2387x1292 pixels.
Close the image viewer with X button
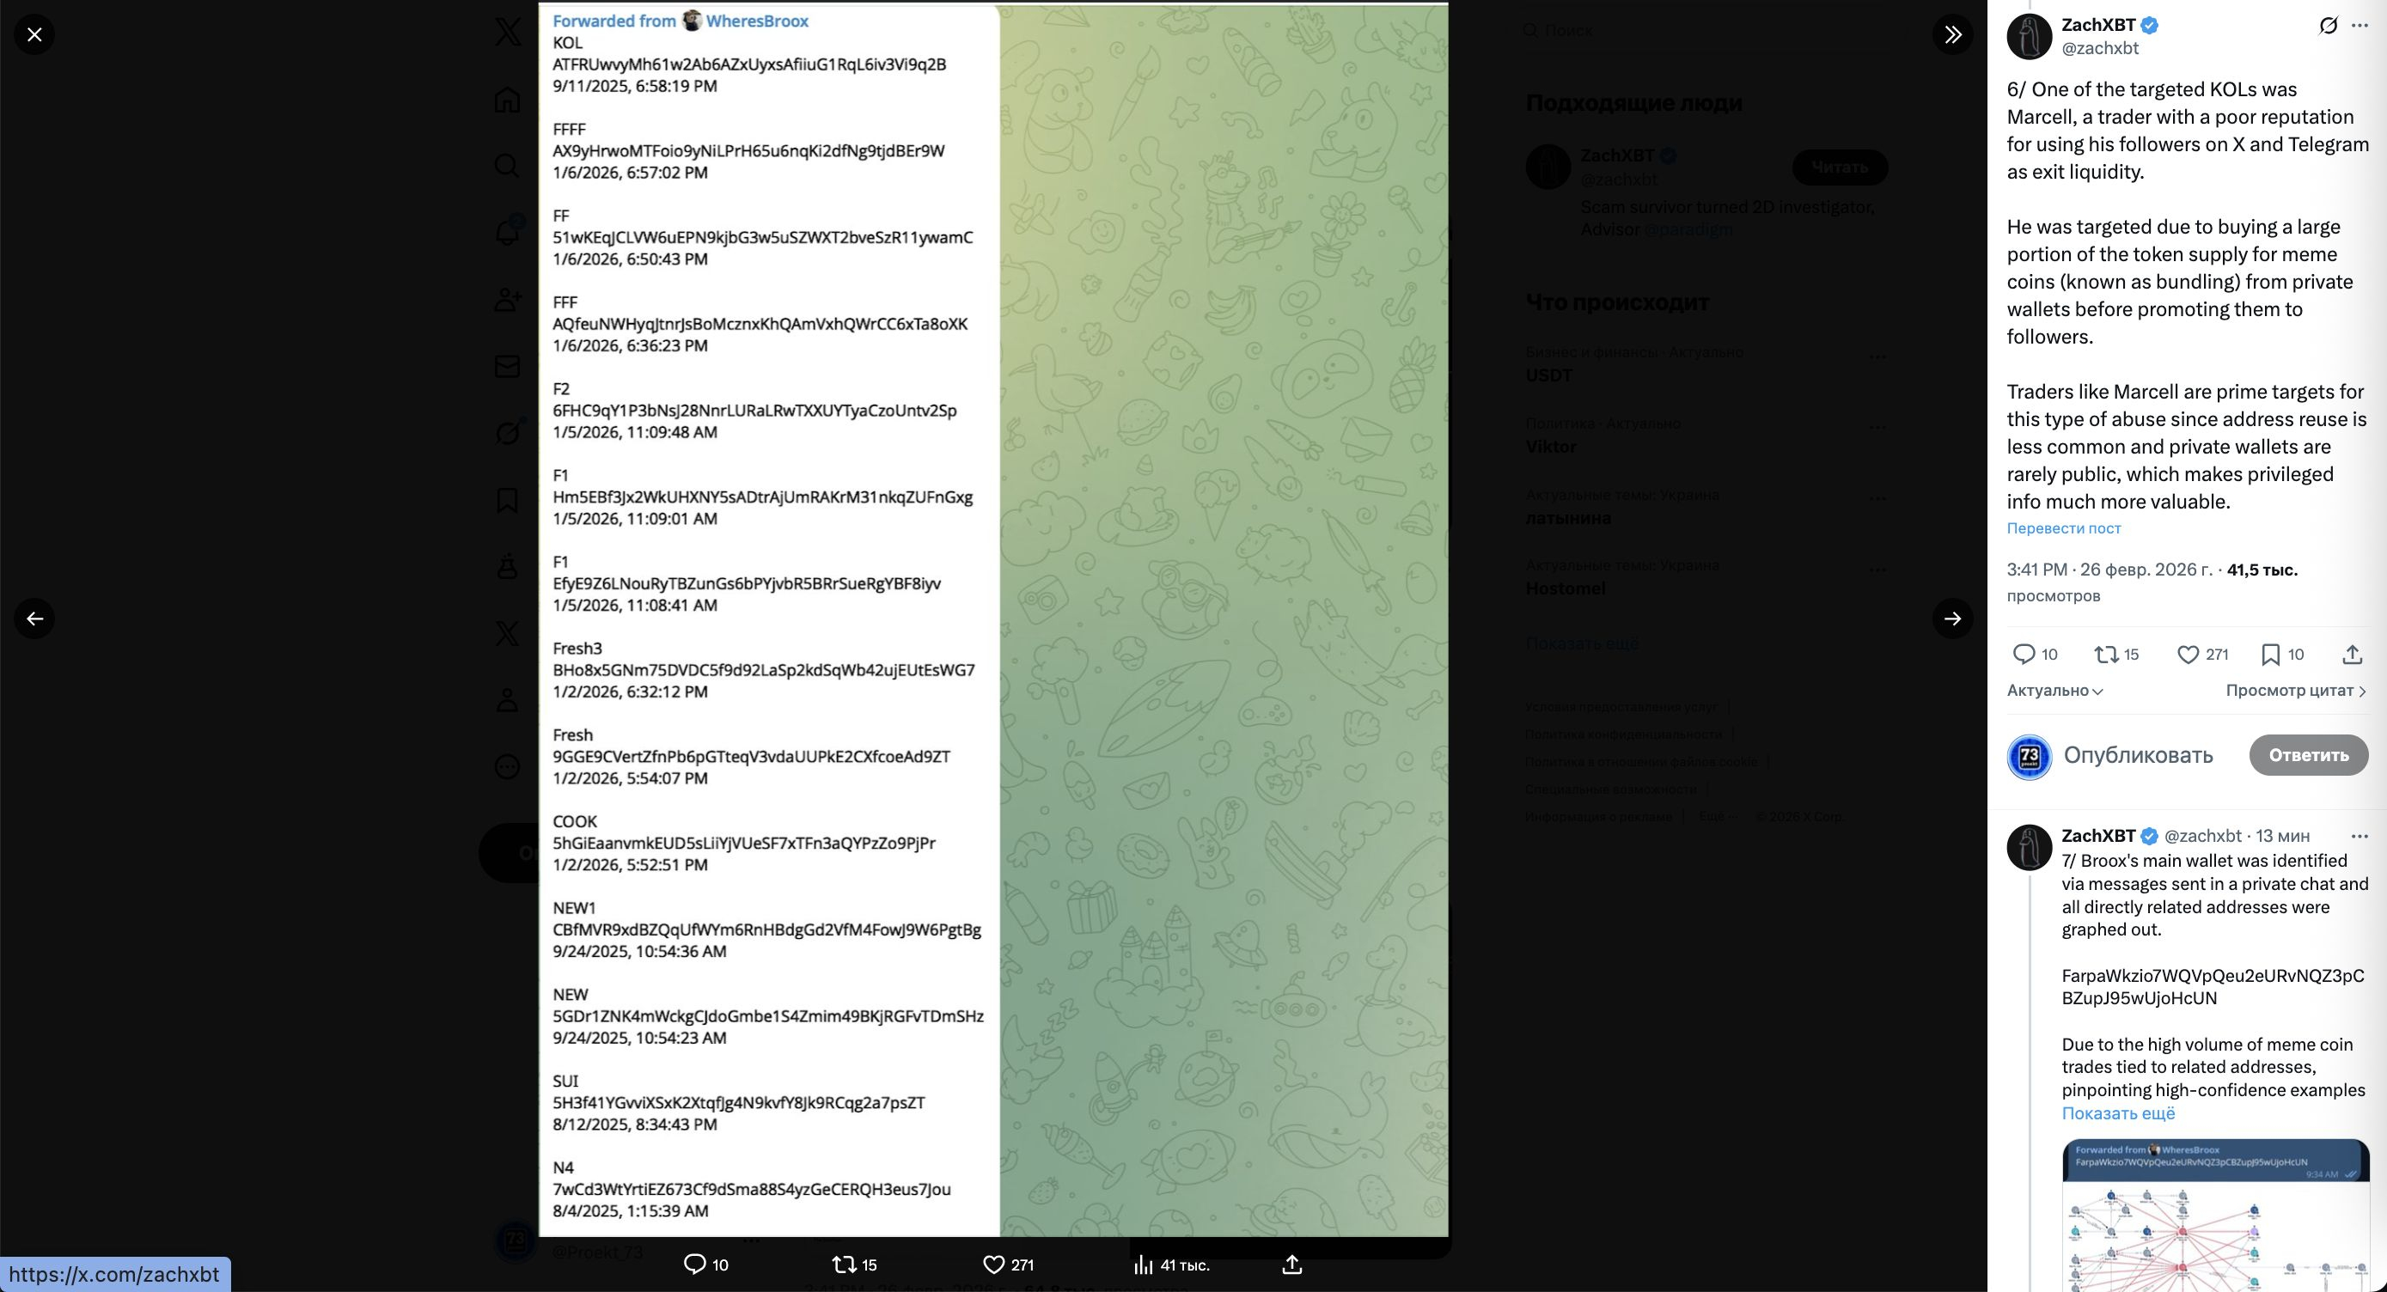pos(34,35)
